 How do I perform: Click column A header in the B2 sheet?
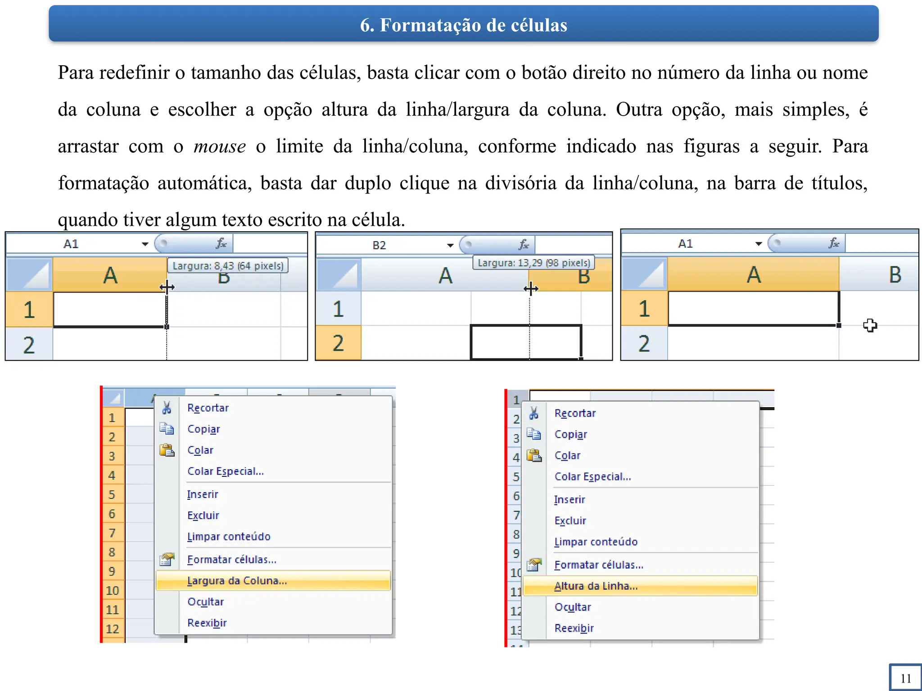pos(445,275)
